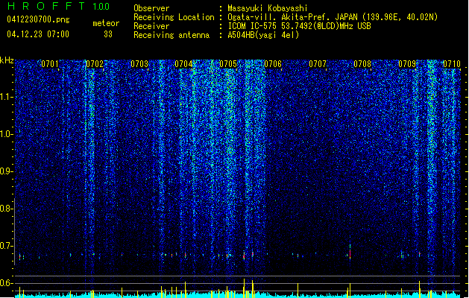469x298 pixels.
Task: Click the 0704 time marker
Action: (x=183, y=64)
